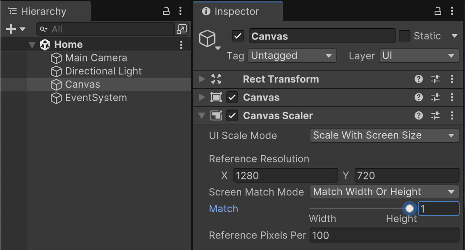Viewport: 465px width, 250px height.
Task: Enable the Static checkbox
Action: pos(405,36)
